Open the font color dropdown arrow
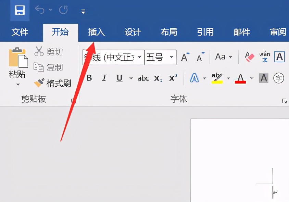The height and width of the screenshot is (202, 289). (252, 78)
